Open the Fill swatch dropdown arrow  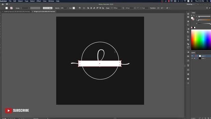(9, 8)
